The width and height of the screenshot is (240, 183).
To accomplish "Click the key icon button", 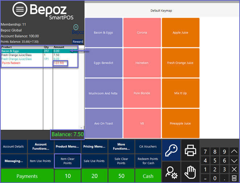I will coord(171,150).
